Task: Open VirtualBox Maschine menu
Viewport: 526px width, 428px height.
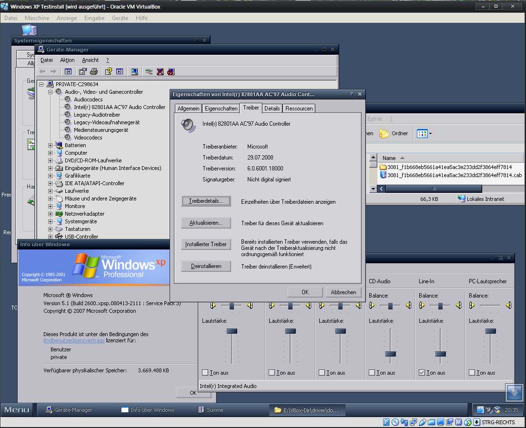Action: [x=37, y=18]
